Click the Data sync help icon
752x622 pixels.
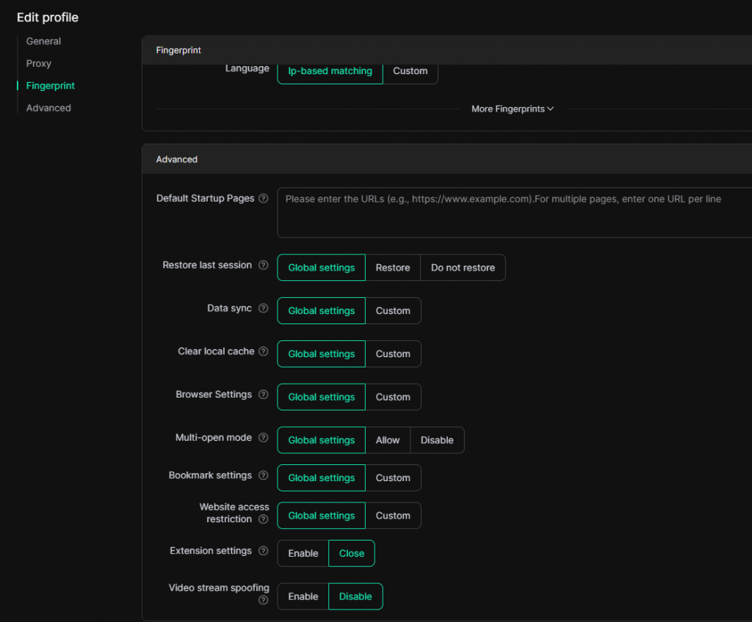(264, 309)
